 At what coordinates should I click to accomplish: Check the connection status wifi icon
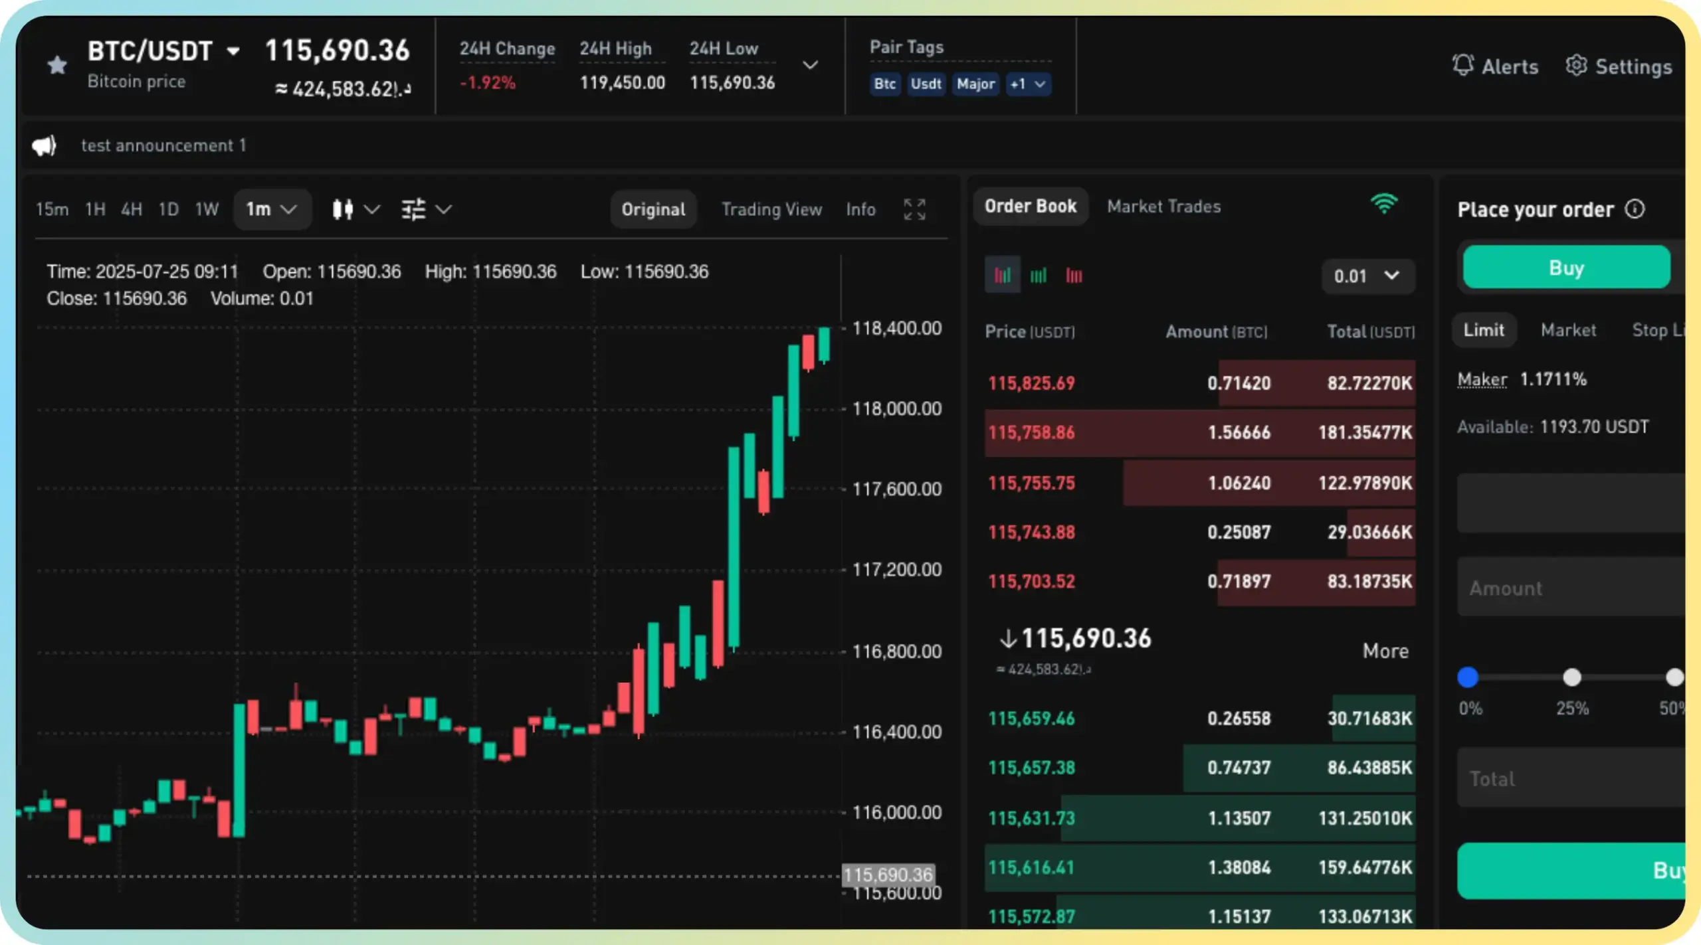click(x=1385, y=204)
